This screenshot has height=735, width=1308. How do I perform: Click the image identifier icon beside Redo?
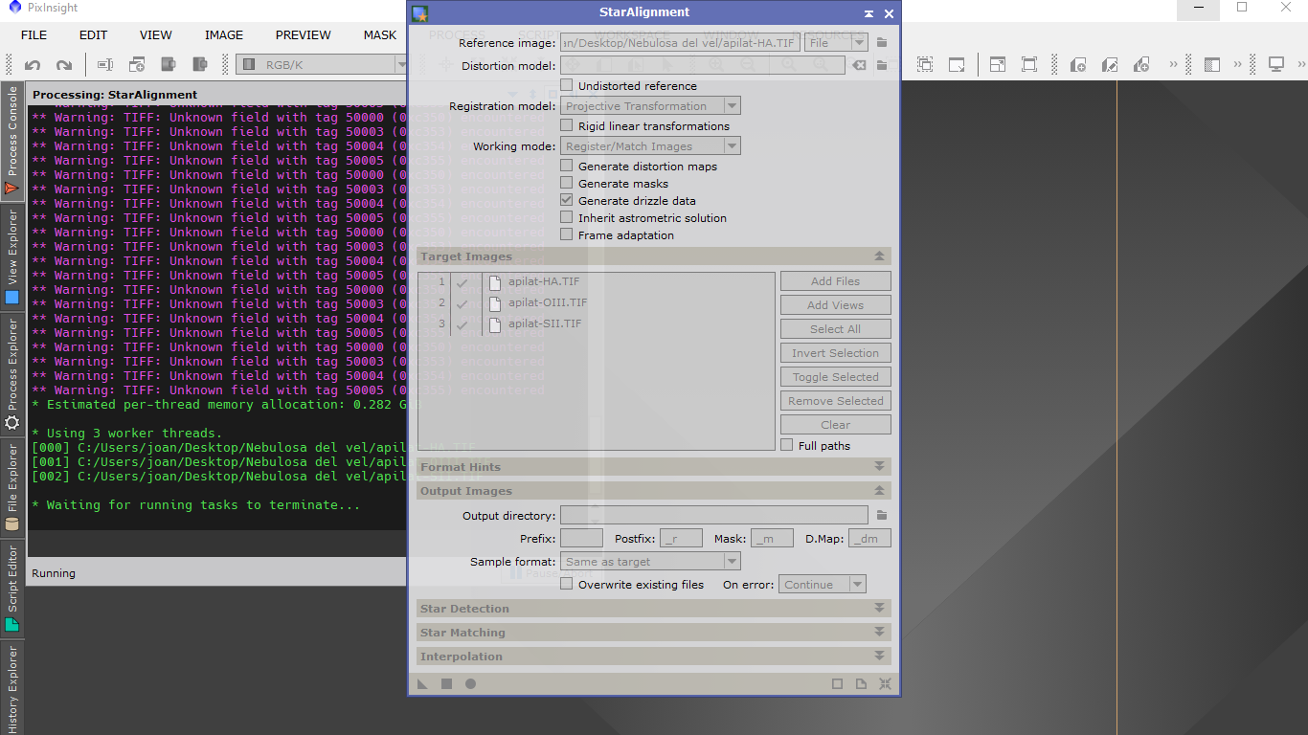(x=105, y=65)
